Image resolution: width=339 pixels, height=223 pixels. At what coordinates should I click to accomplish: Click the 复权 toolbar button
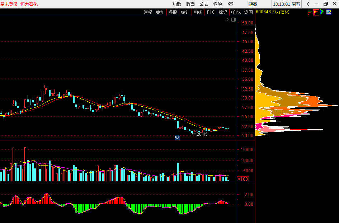[148, 12]
